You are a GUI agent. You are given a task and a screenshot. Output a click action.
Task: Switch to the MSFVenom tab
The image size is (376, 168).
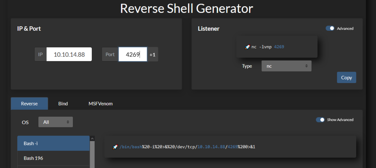(101, 104)
